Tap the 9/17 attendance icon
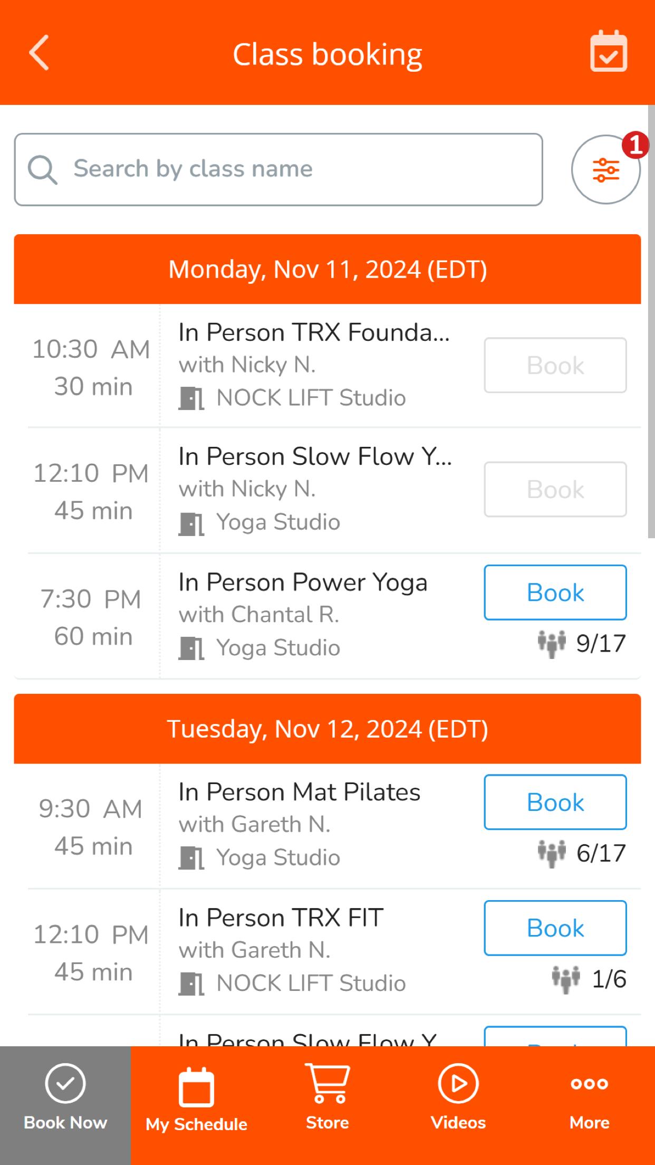The width and height of the screenshot is (655, 1165). pos(552,644)
